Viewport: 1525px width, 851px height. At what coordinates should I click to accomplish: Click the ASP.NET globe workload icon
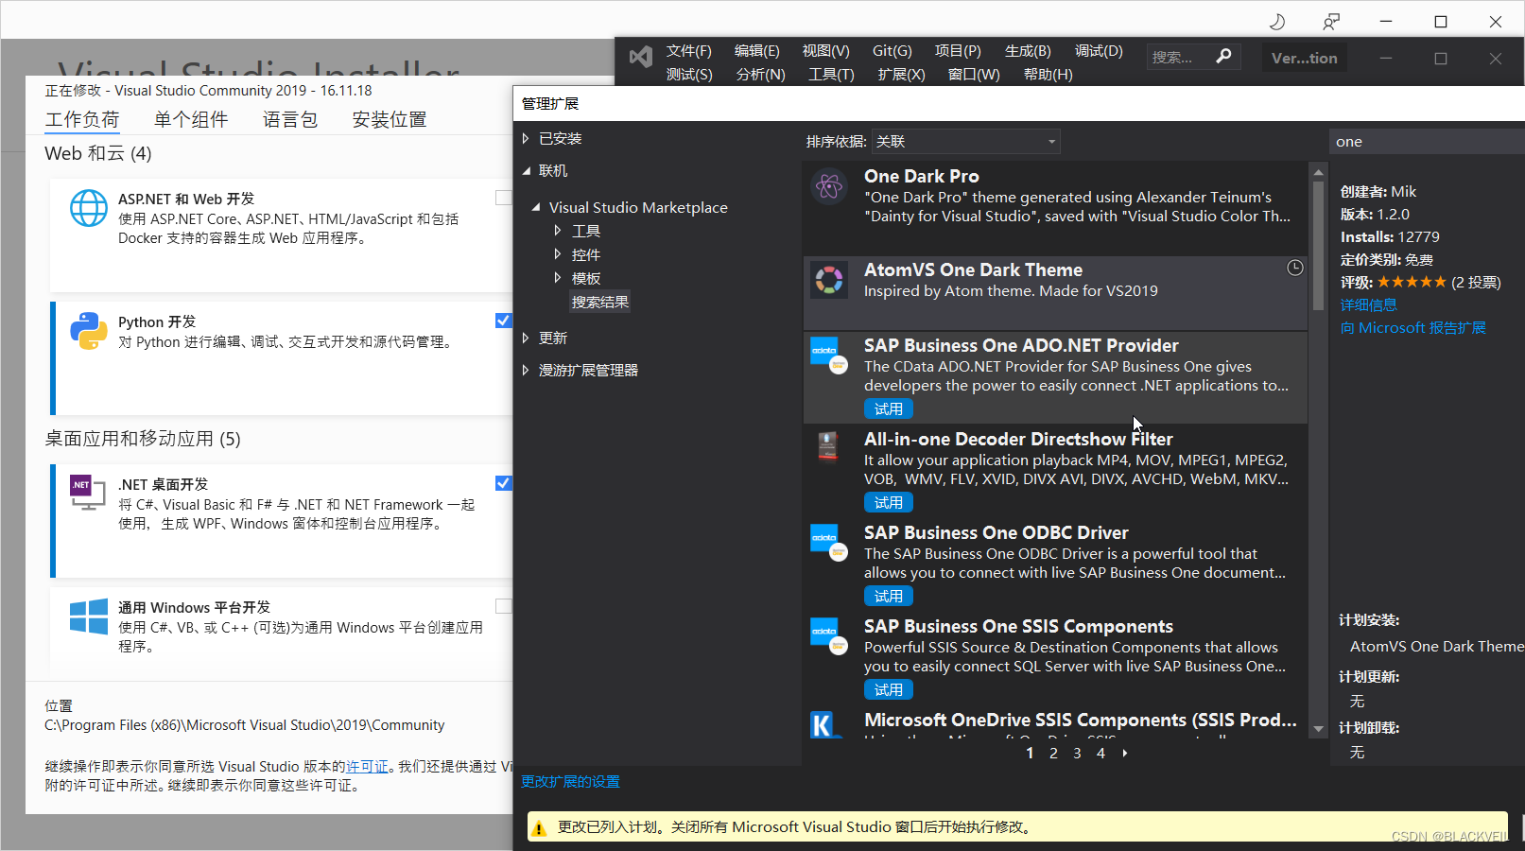tap(89, 208)
